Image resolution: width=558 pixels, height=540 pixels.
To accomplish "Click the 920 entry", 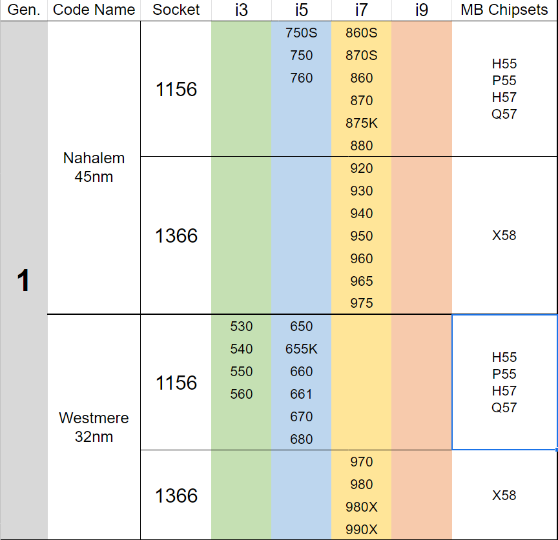I will pos(362,168).
